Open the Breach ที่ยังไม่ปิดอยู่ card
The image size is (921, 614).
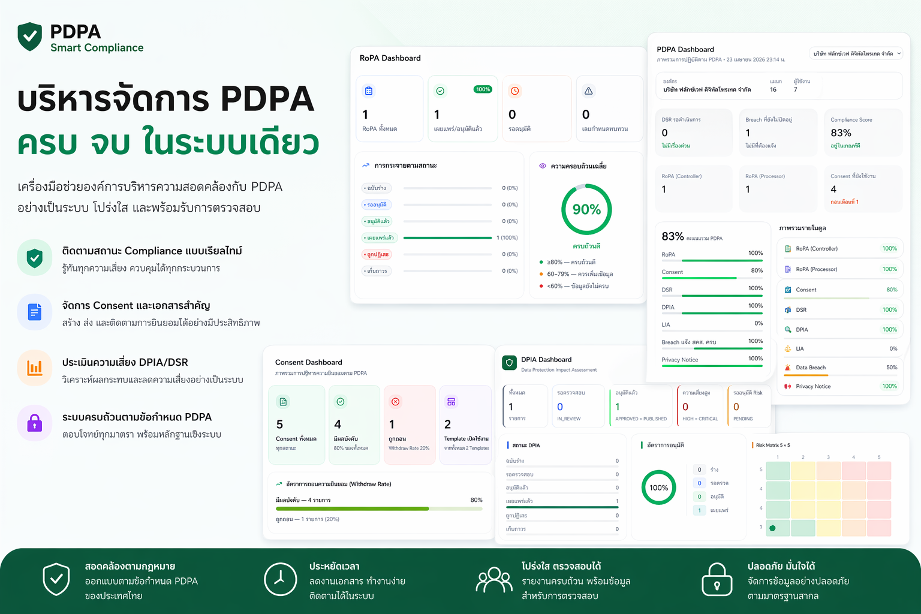(778, 133)
